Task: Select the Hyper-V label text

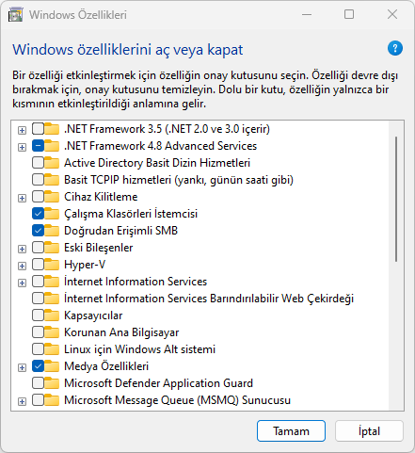Action: pyautogui.click(x=85, y=265)
